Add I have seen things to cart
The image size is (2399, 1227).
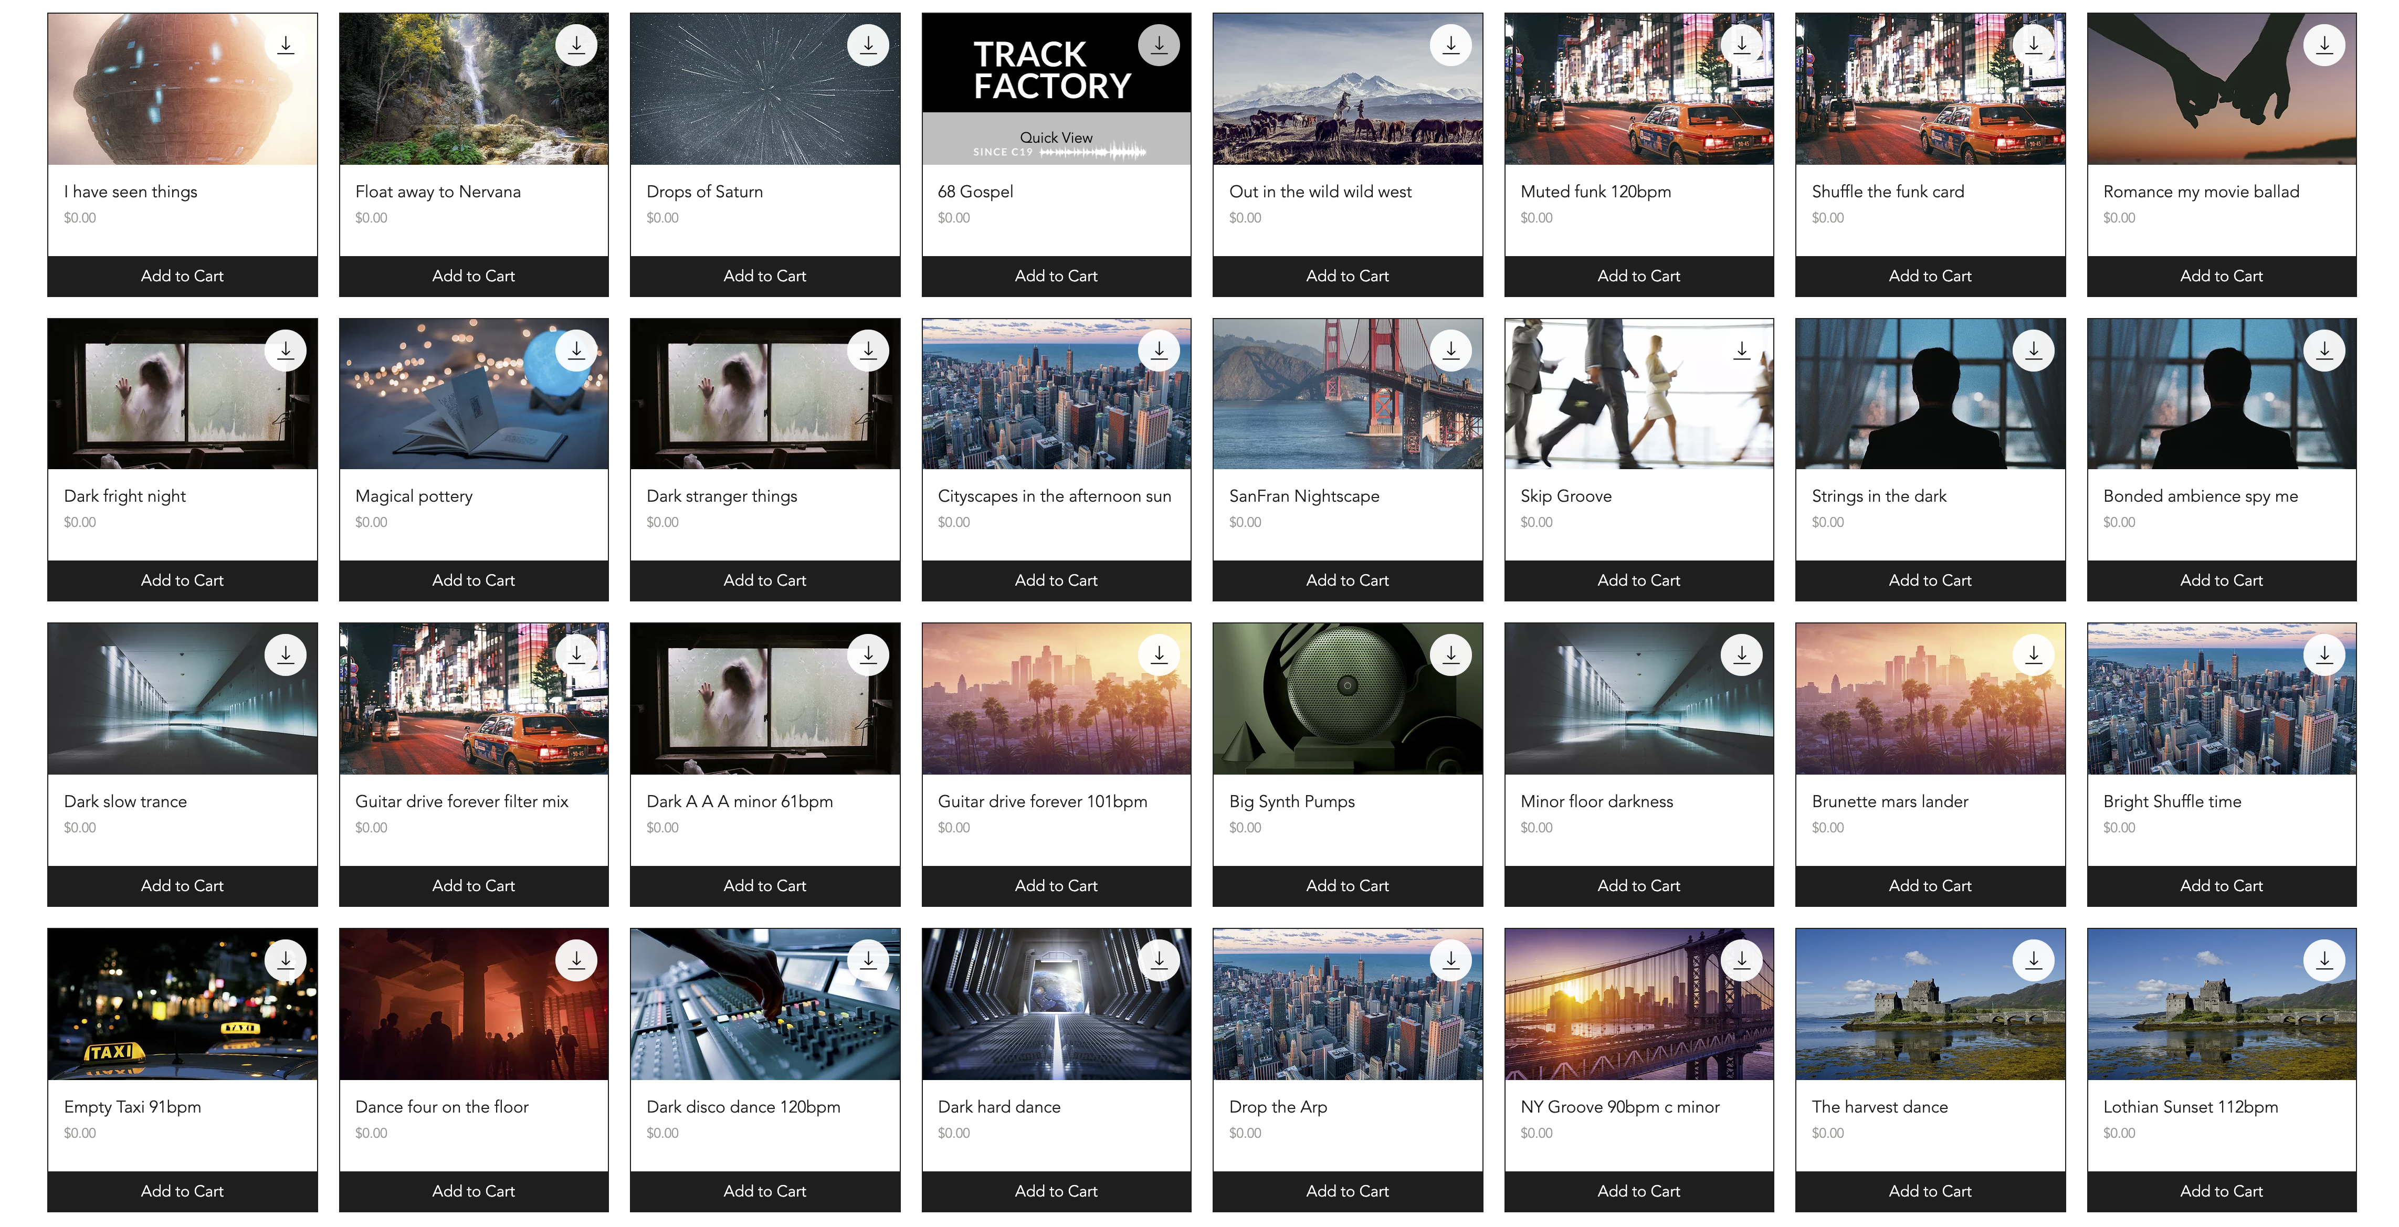tap(182, 276)
